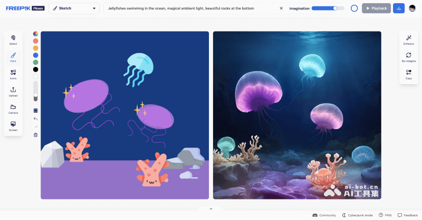422x220 pixels.
Task: Open the Community Discord link
Action: [324, 215]
